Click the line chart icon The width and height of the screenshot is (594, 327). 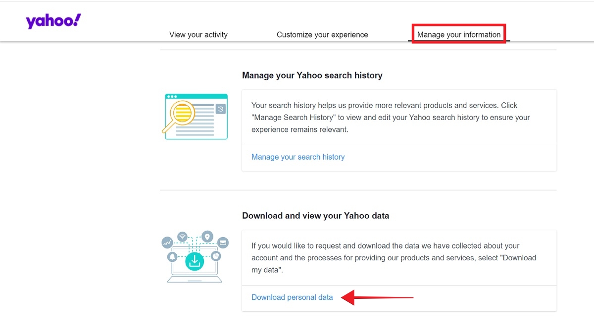pyautogui.click(x=167, y=243)
